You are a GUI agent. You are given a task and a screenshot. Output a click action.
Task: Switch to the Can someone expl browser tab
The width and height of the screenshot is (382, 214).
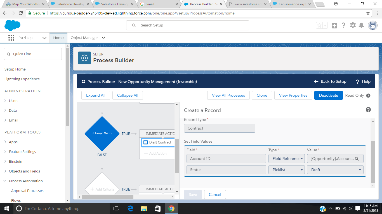coord(292,4)
